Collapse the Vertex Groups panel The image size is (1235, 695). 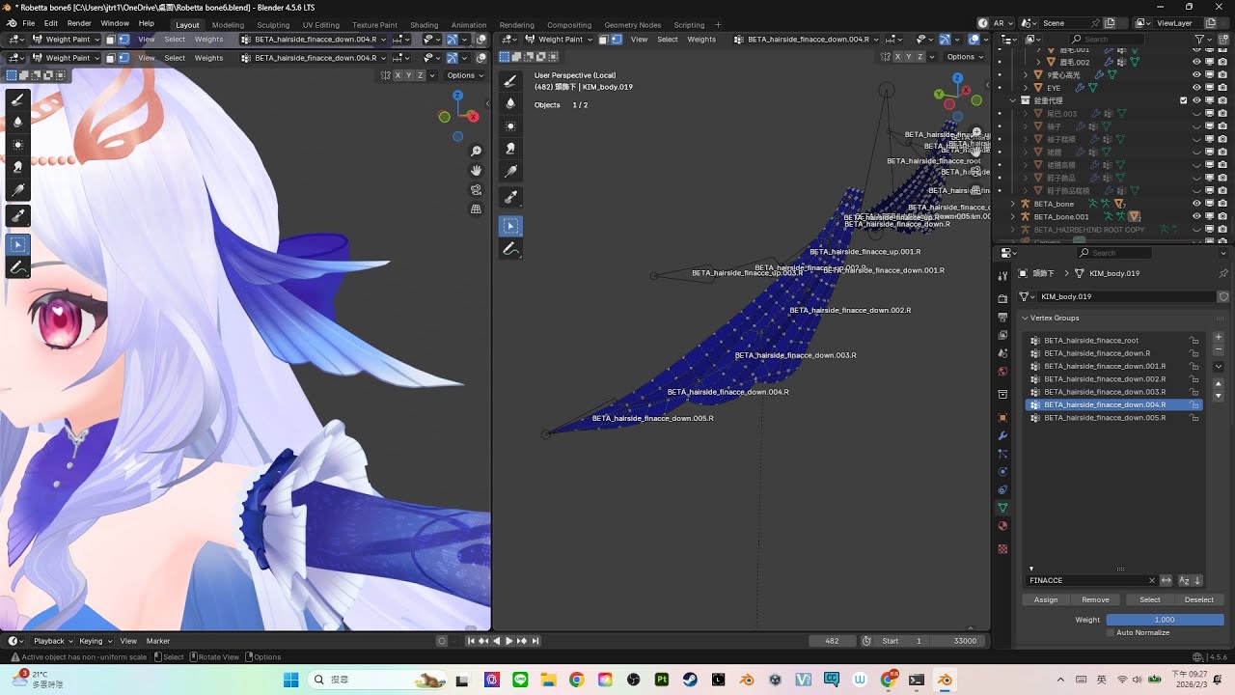[x=1025, y=318]
